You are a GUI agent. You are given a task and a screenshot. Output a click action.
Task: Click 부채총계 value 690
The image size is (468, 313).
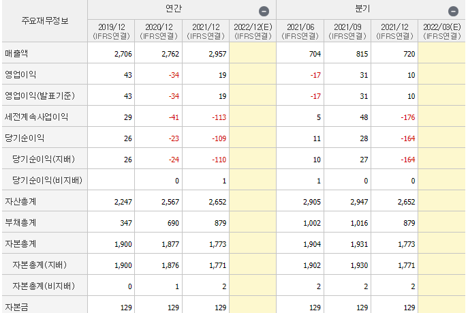point(173,223)
